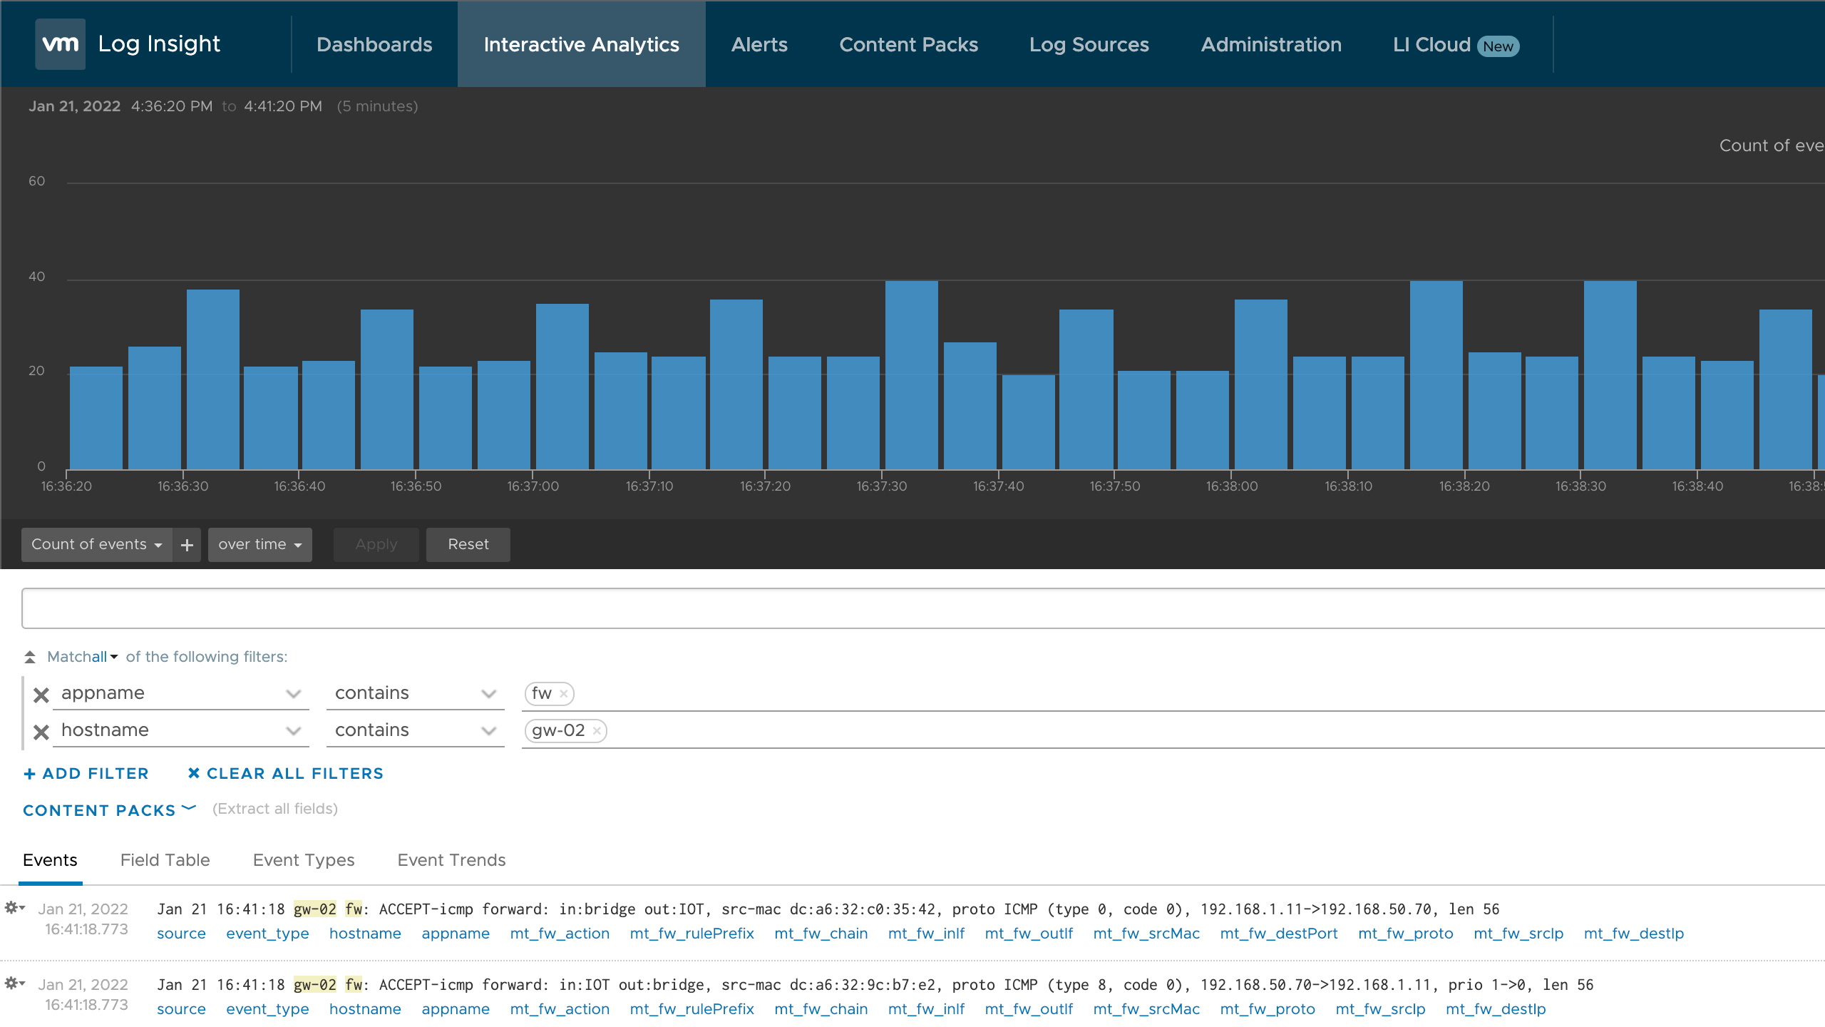This screenshot has height=1027, width=1825.
Task: Remove the fw filter tag
Action: pos(562,693)
